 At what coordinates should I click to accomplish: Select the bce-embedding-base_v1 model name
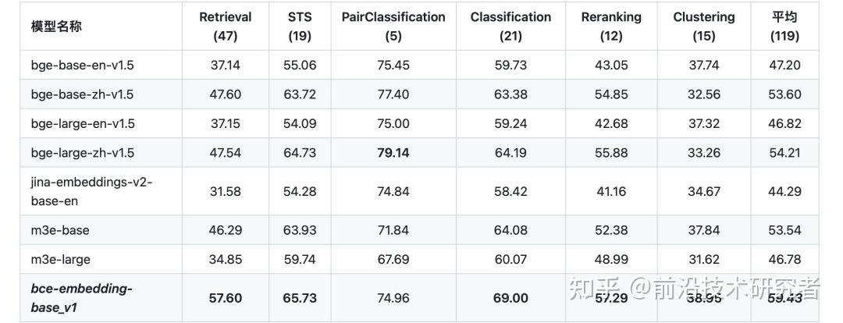[81, 298]
